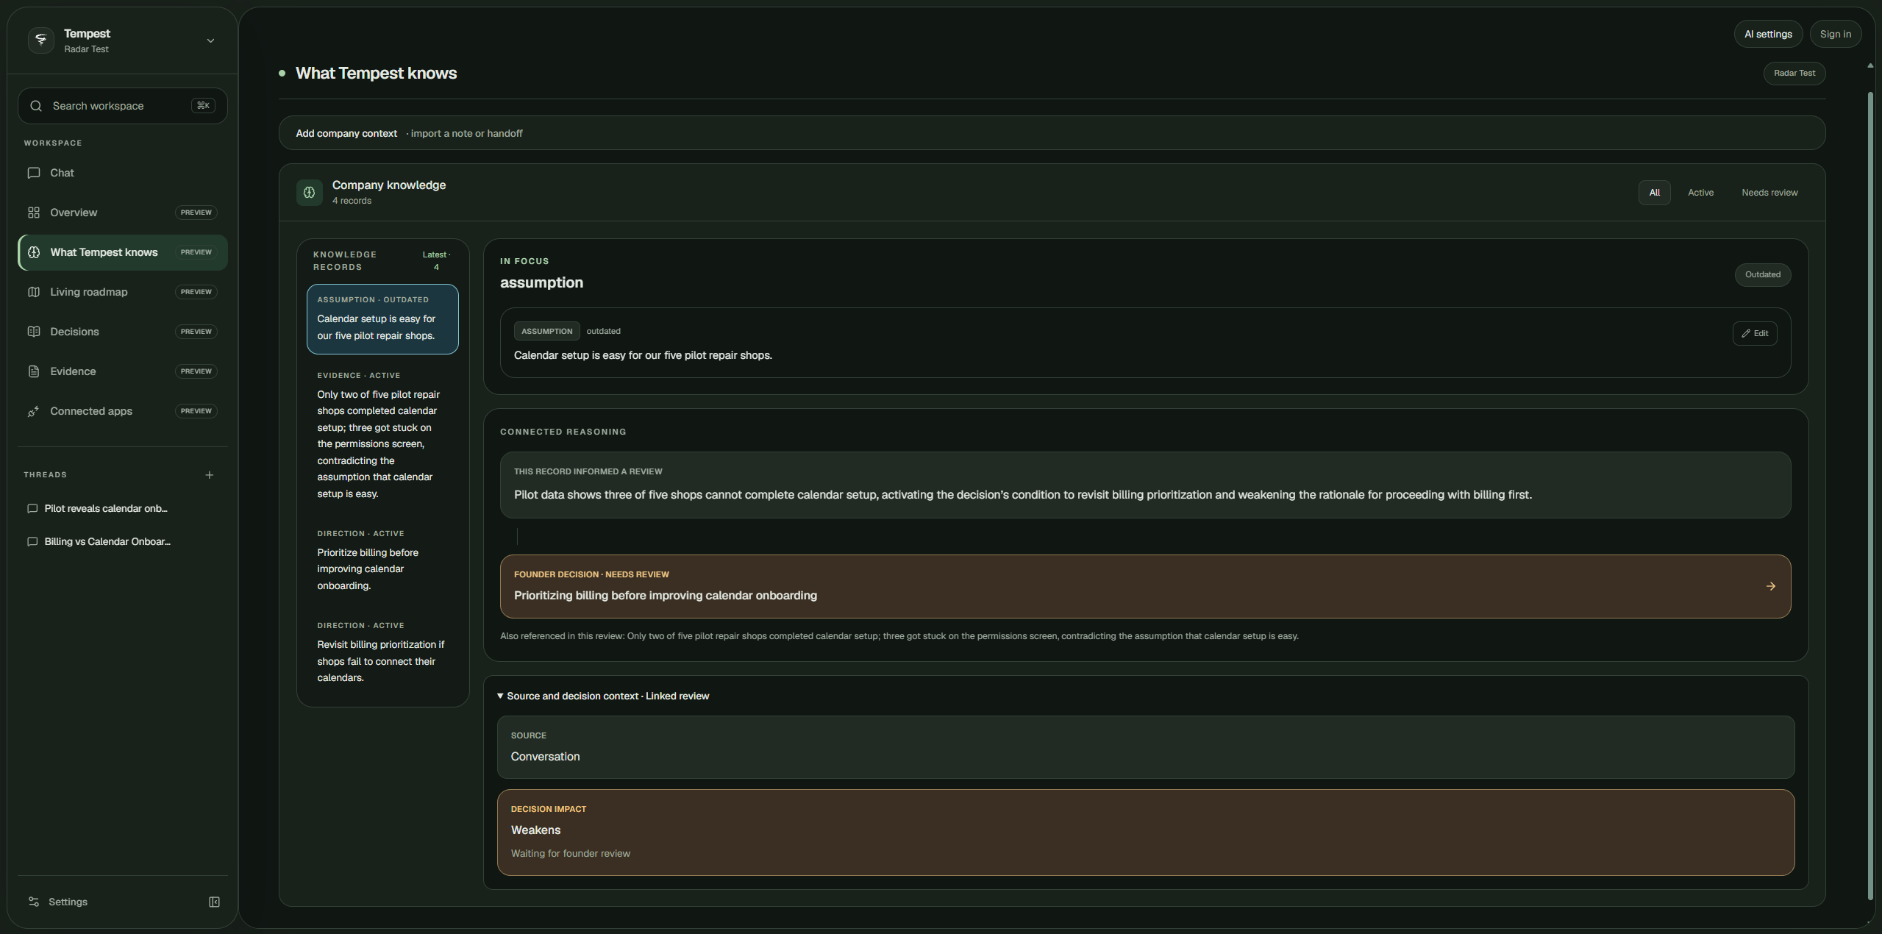The height and width of the screenshot is (934, 1882).
Task: Click the Sign in button
Action: tap(1835, 34)
